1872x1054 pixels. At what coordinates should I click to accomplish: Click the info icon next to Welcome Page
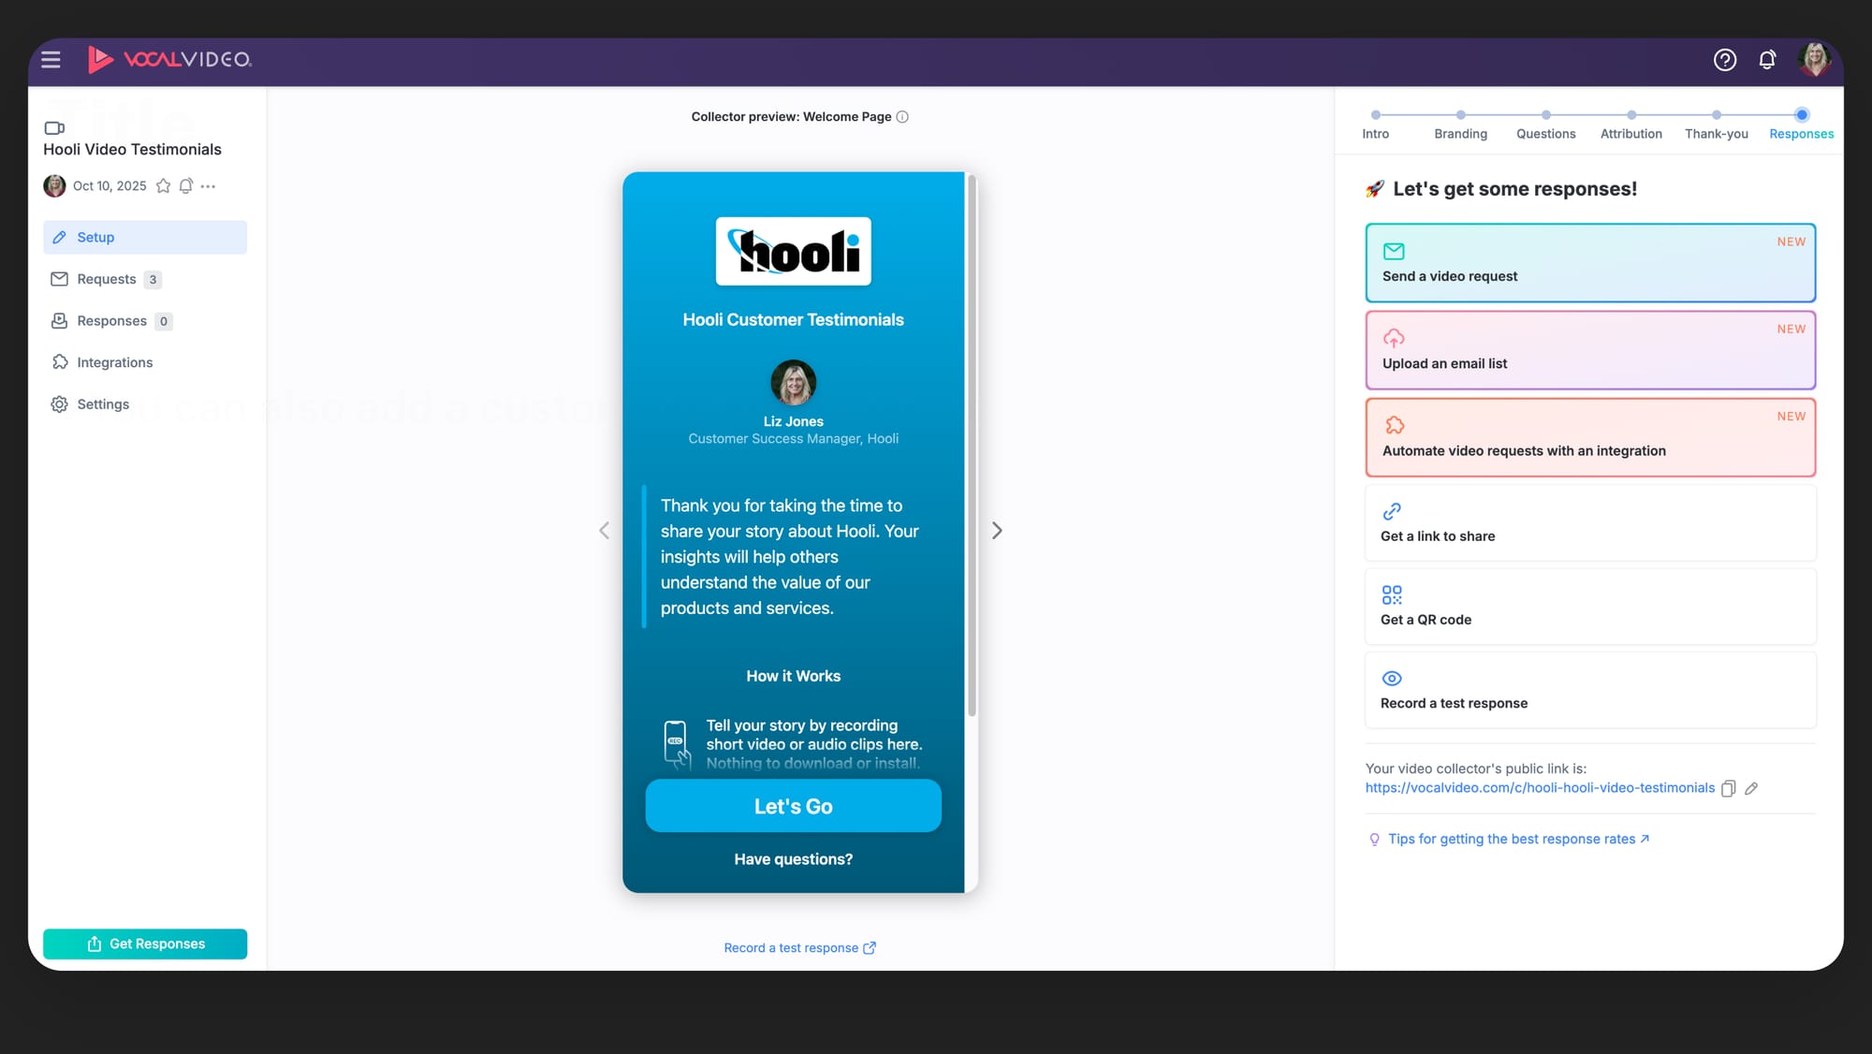pyautogui.click(x=902, y=117)
